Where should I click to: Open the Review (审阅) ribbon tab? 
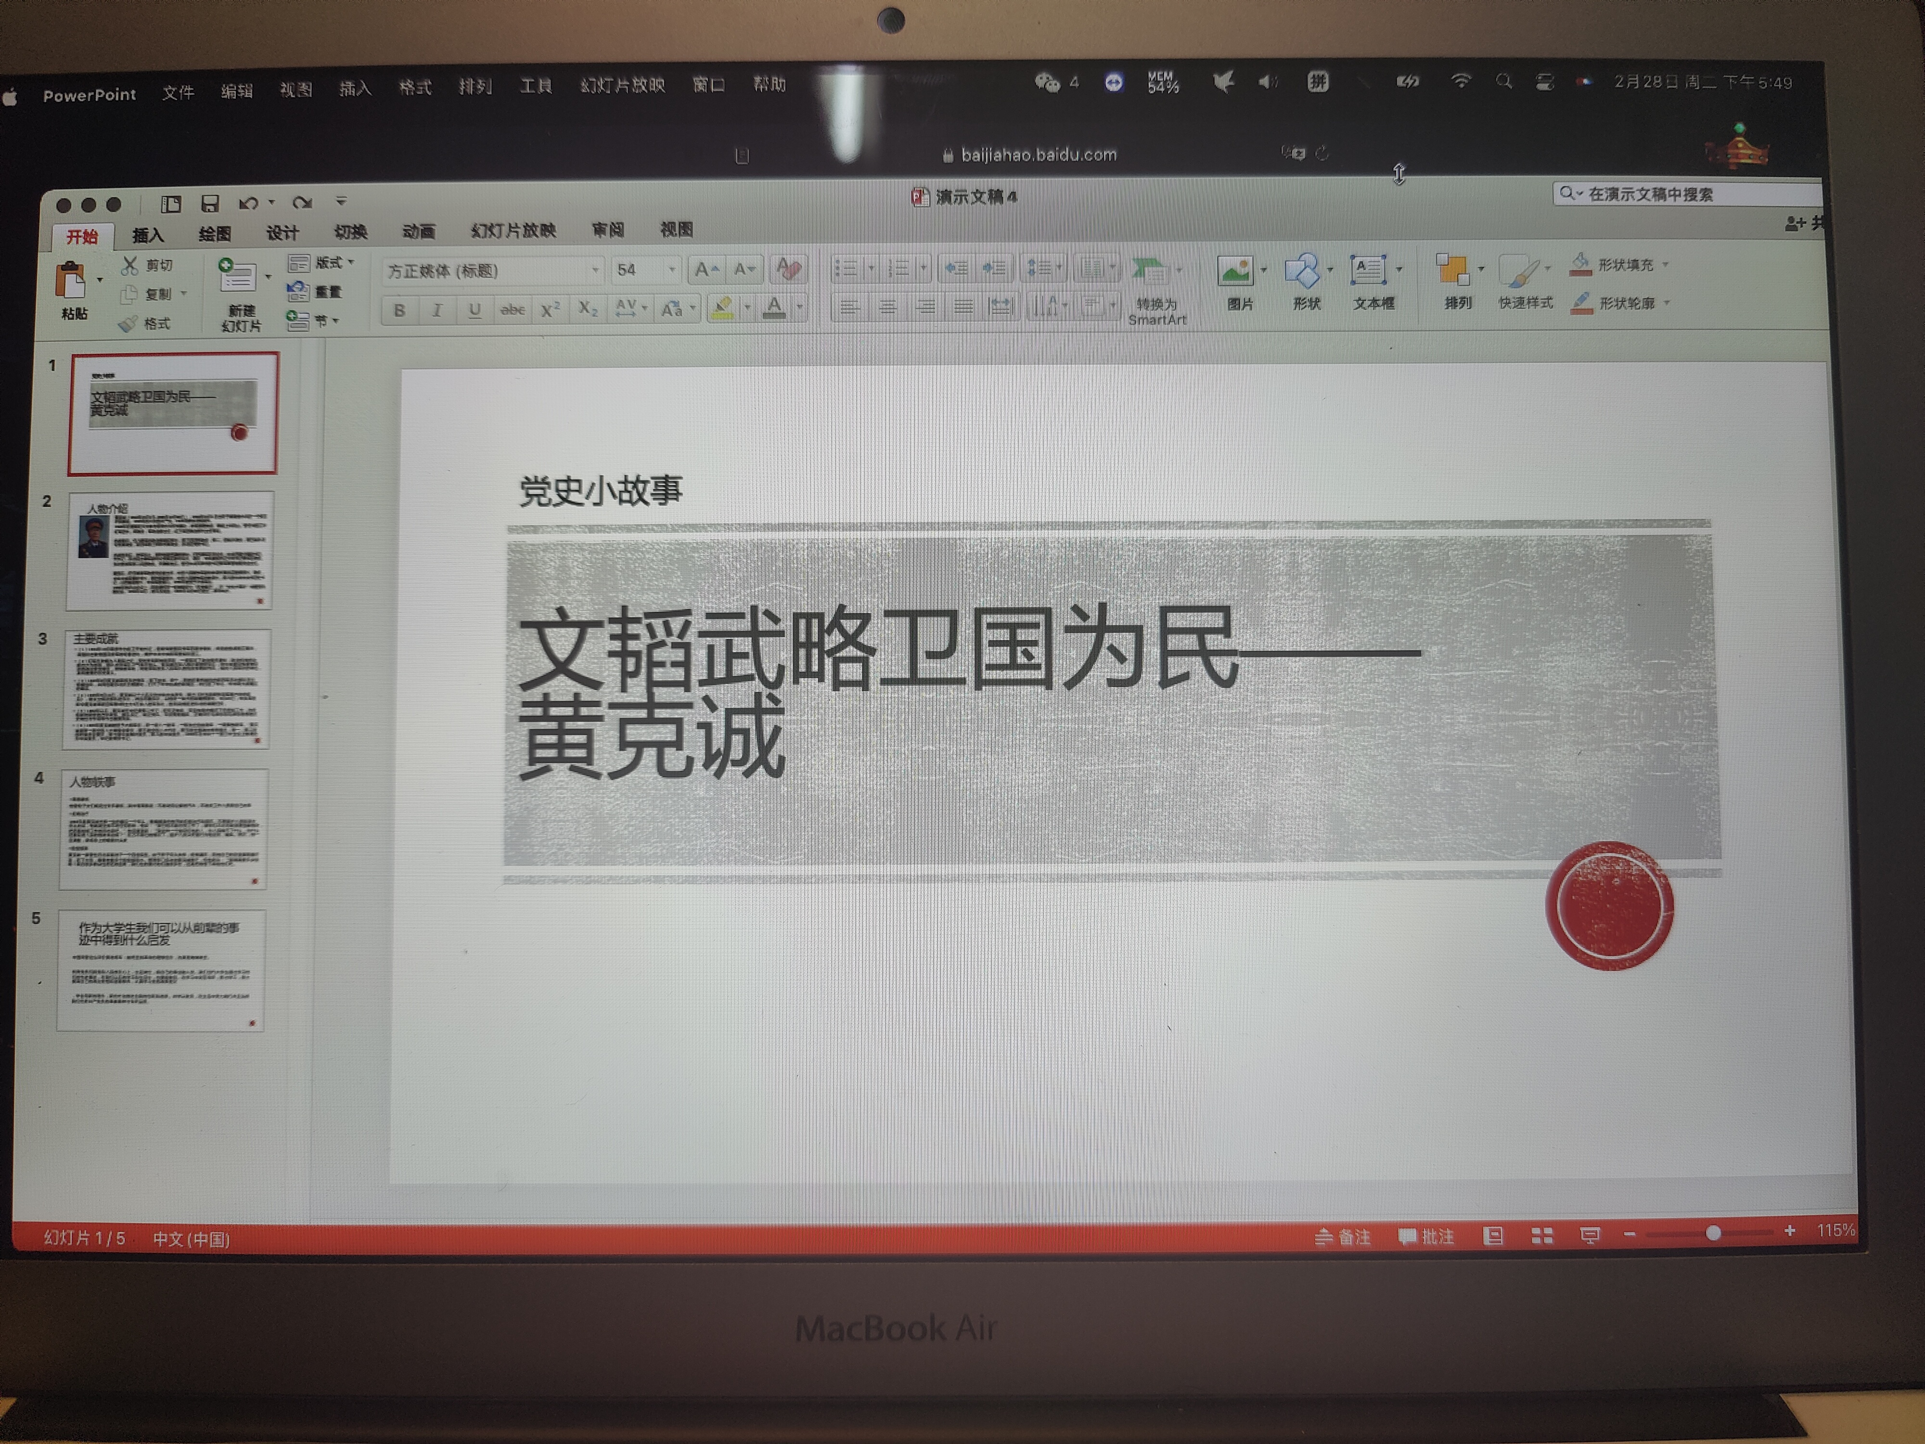(x=608, y=229)
